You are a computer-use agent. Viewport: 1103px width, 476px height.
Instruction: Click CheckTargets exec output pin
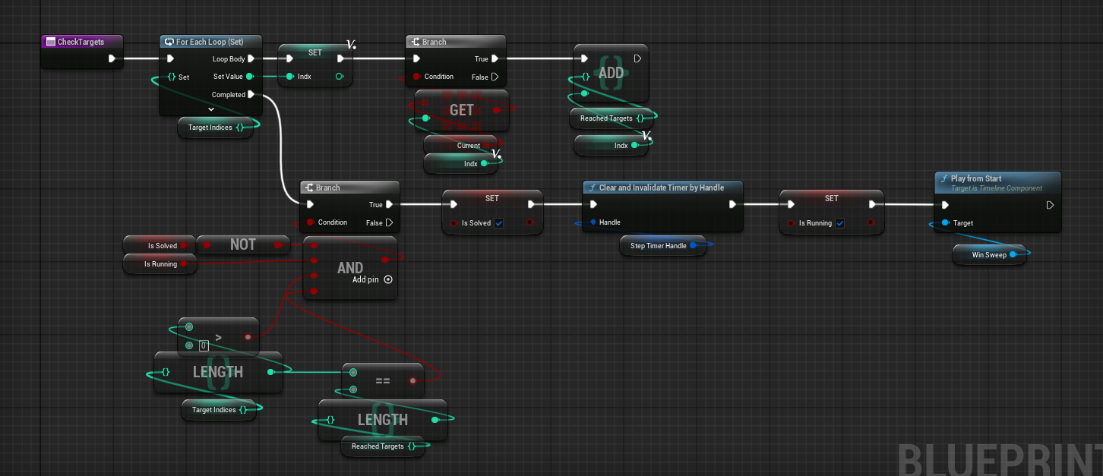112,58
